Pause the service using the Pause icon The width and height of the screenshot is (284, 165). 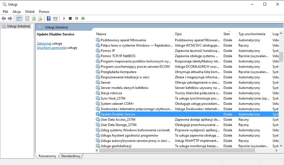[x=77, y=19]
